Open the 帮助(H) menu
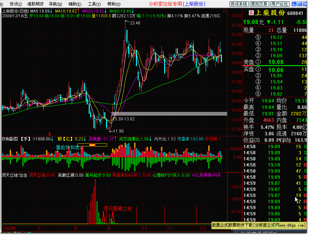 pos(114,4)
